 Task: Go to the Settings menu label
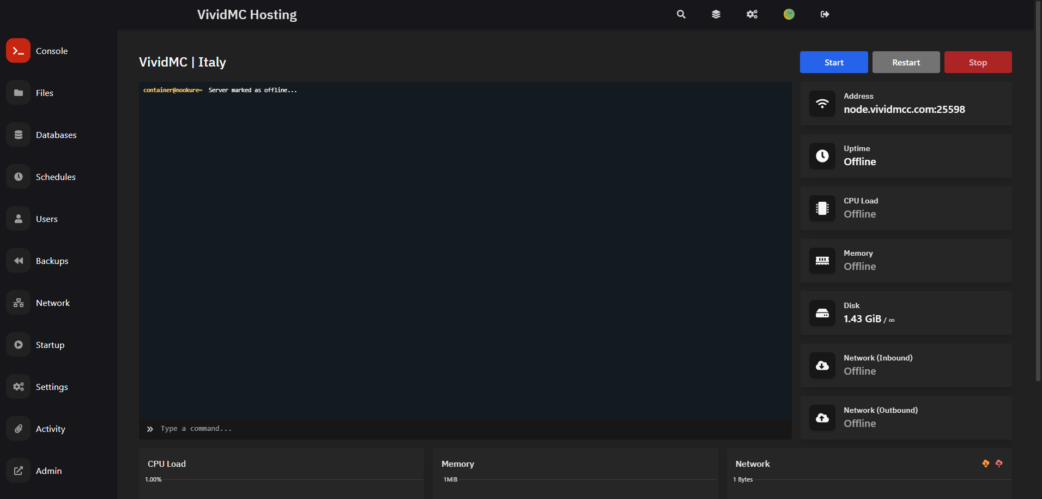tap(52, 387)
